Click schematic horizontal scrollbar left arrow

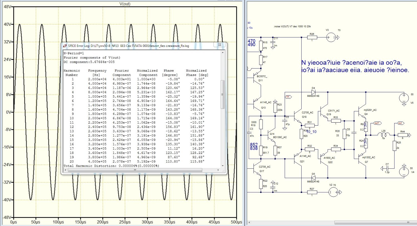coord(249,222)
